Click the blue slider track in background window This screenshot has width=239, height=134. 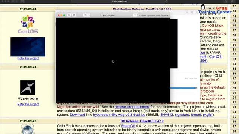(x=183, y=88)
